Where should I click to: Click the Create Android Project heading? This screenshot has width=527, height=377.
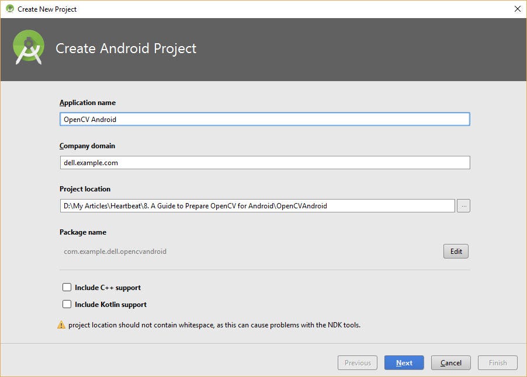126,48
